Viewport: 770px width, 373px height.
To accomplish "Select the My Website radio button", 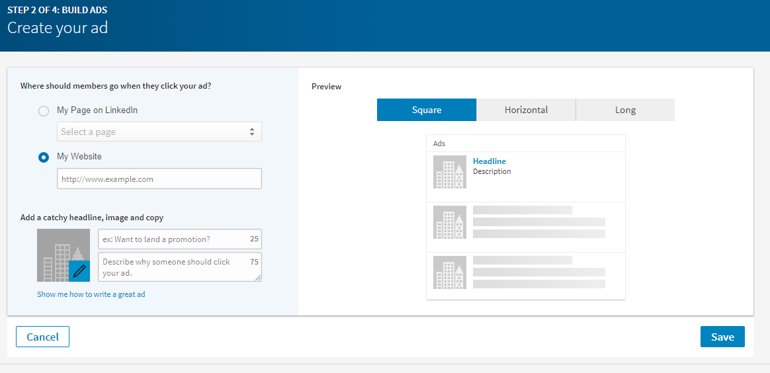I will pos(44,157).
